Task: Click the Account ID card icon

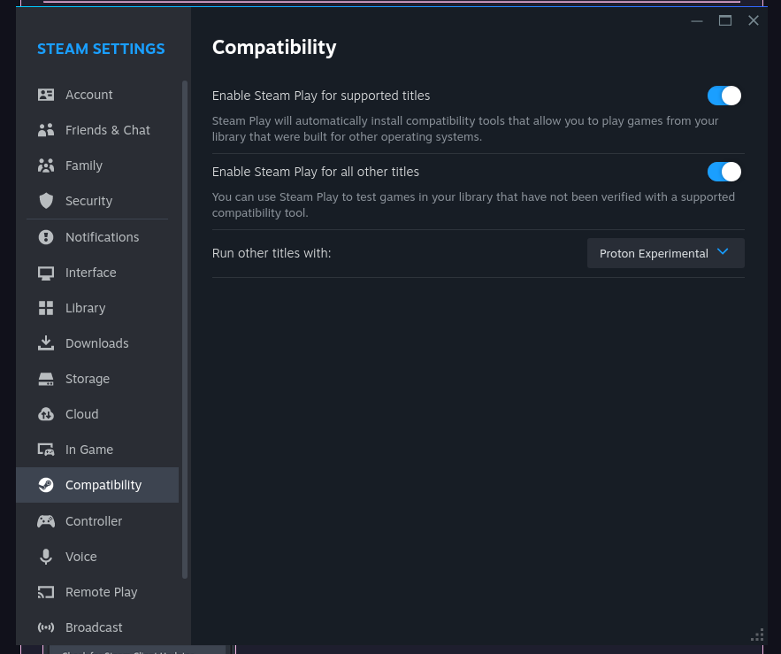Action: coord(46,95)
